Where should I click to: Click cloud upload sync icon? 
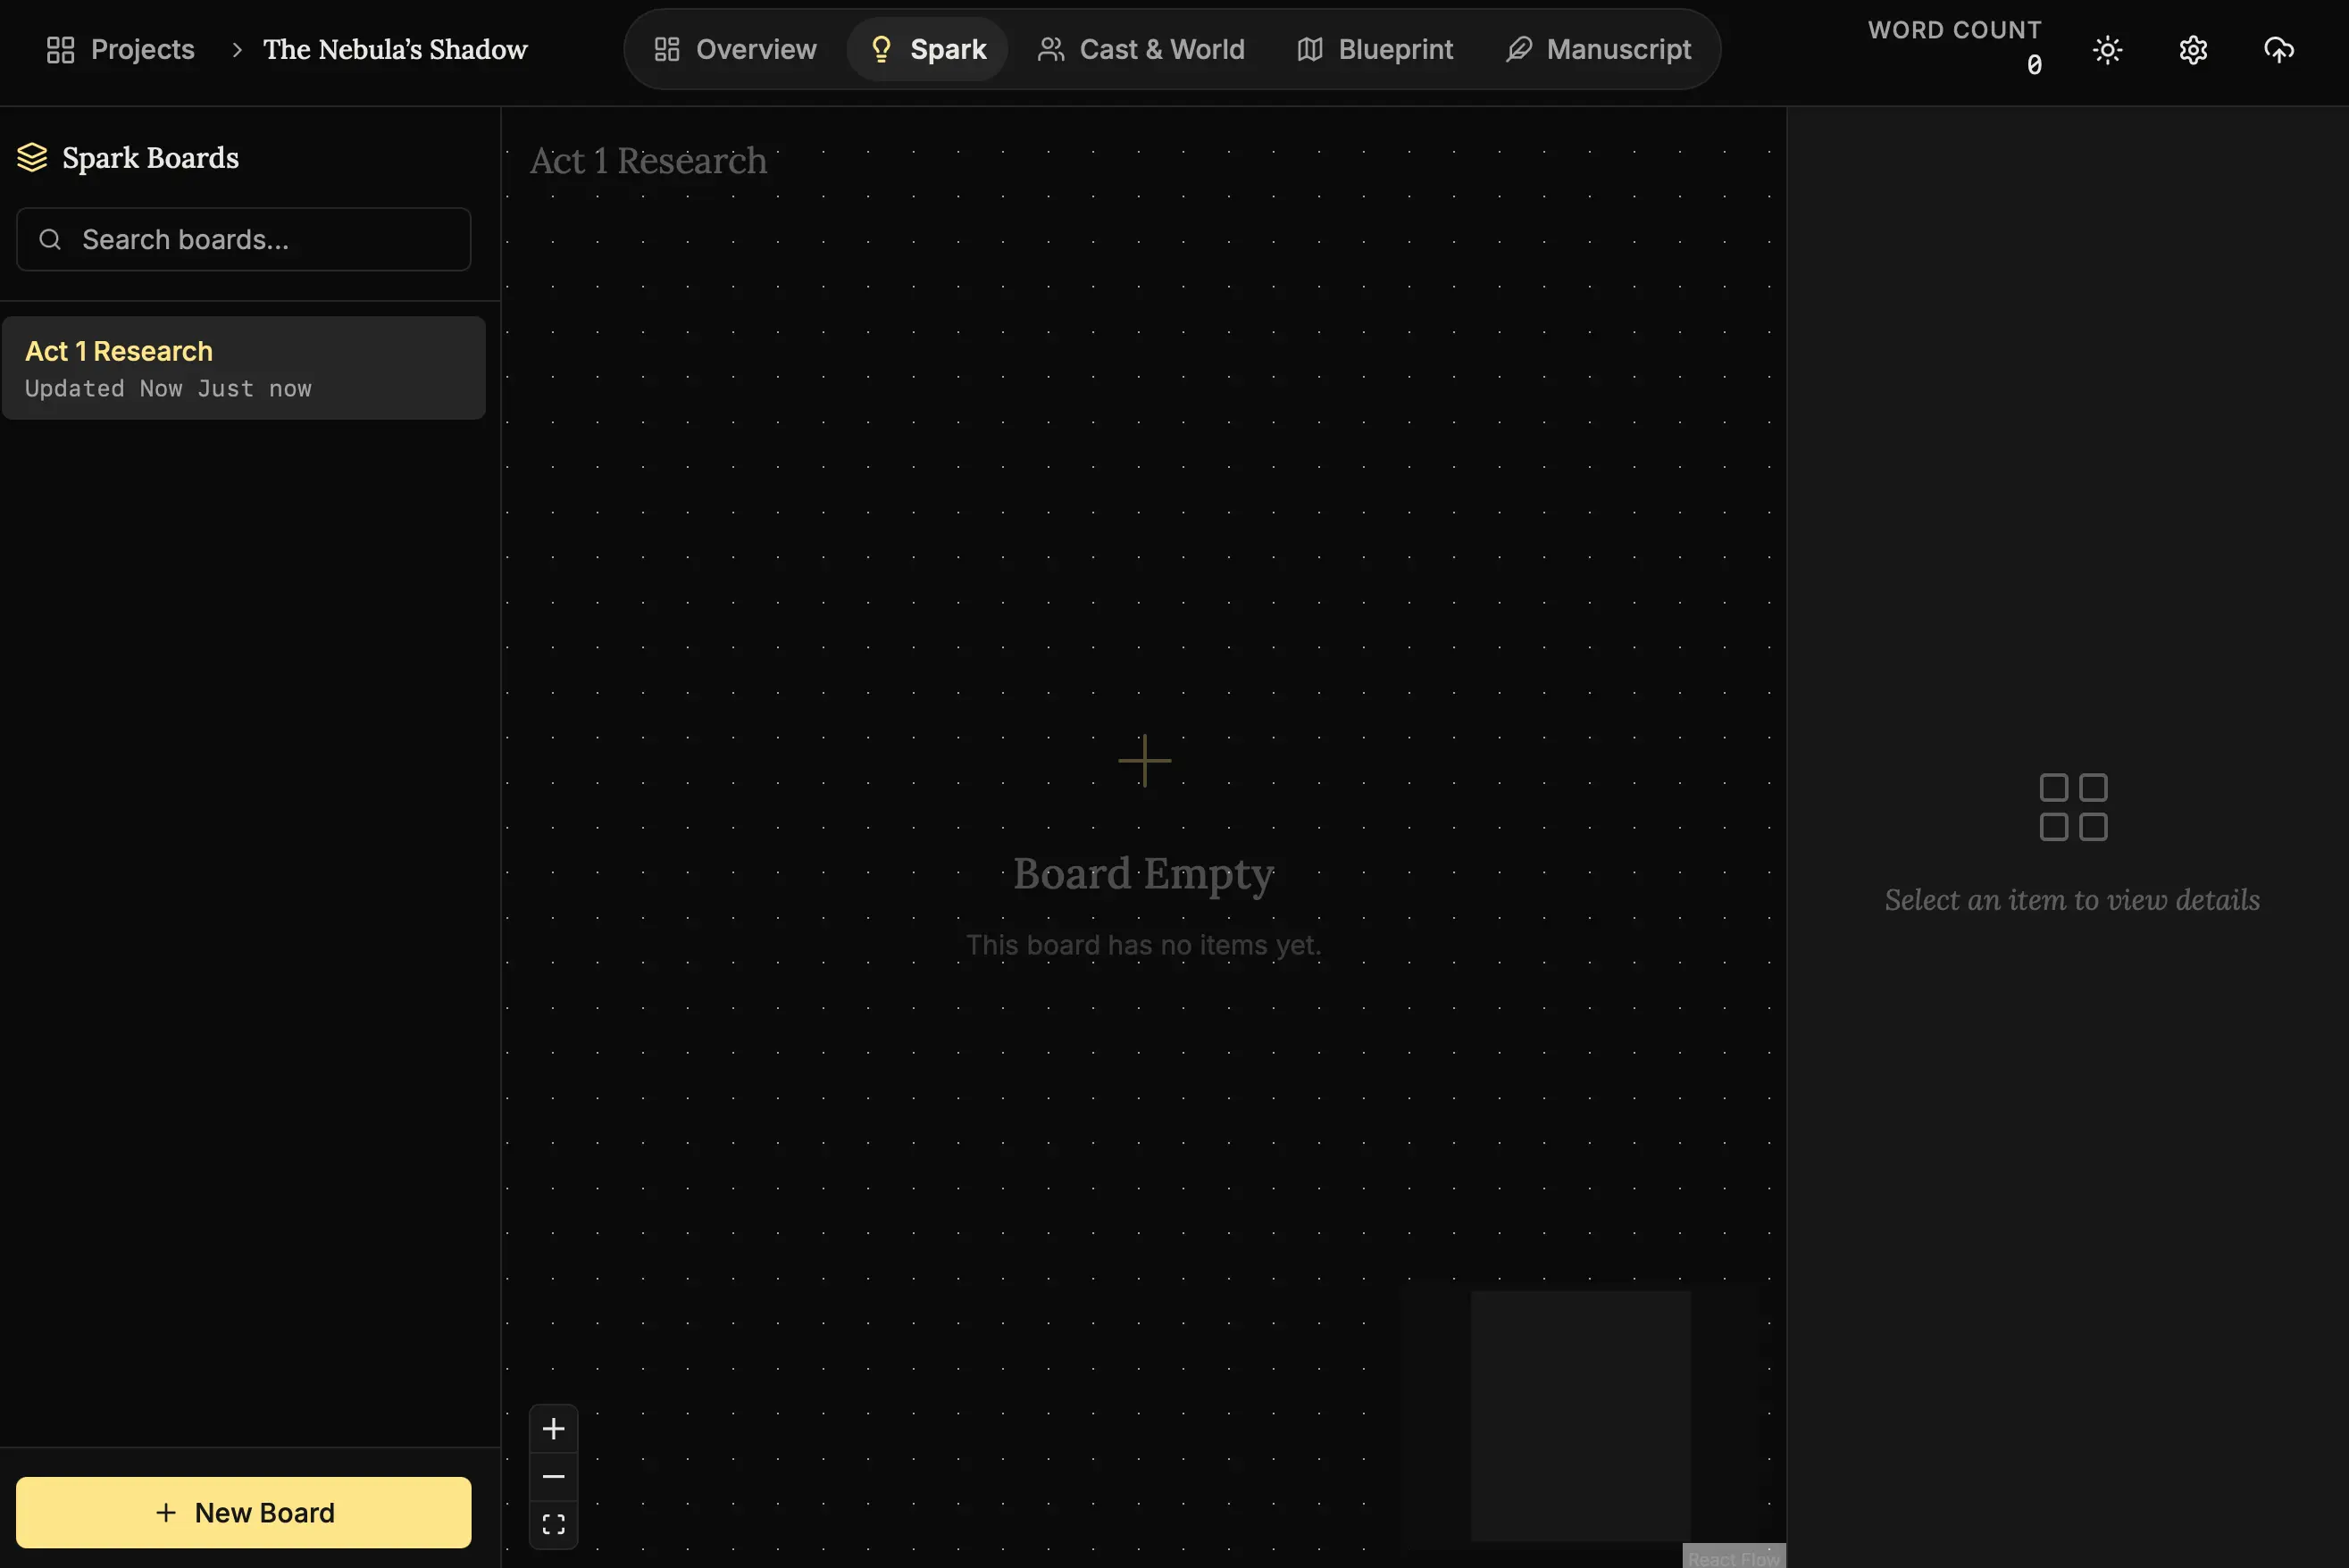[2278, 50]
